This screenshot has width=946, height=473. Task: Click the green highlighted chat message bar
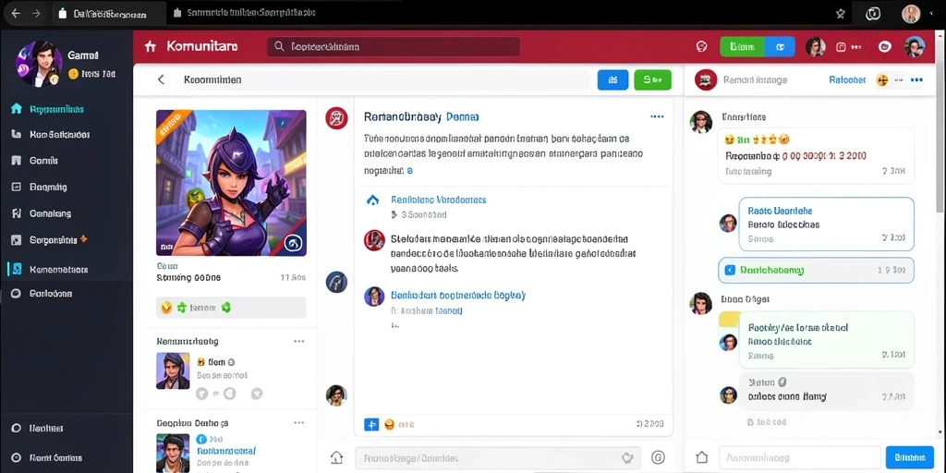(816, 271)
